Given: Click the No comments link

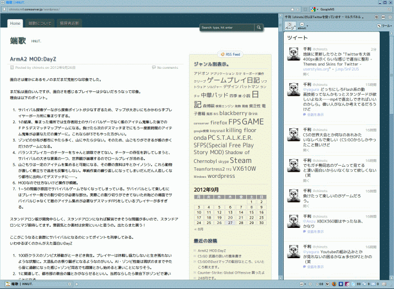Looking at the screenshot, I should (168, 68).
